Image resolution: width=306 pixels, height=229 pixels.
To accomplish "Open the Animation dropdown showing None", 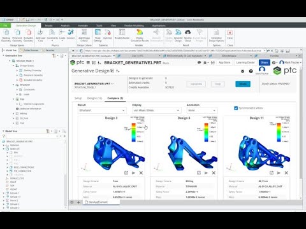I will pyautogui.click(x=202, y=111).
